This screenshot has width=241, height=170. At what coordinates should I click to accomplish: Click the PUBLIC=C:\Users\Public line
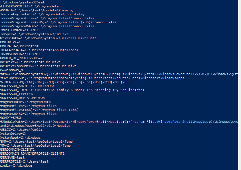point(21,130)
